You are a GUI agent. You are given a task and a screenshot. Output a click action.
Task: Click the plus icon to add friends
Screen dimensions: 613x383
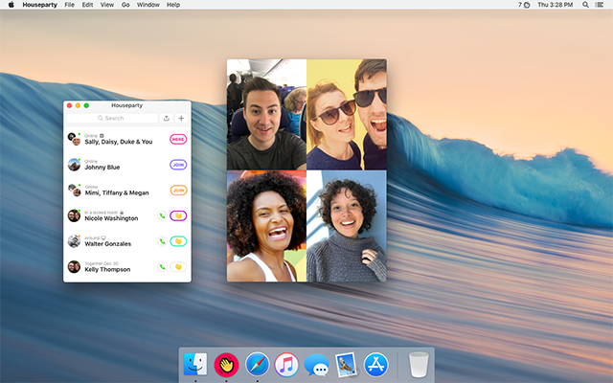(181, 119)
